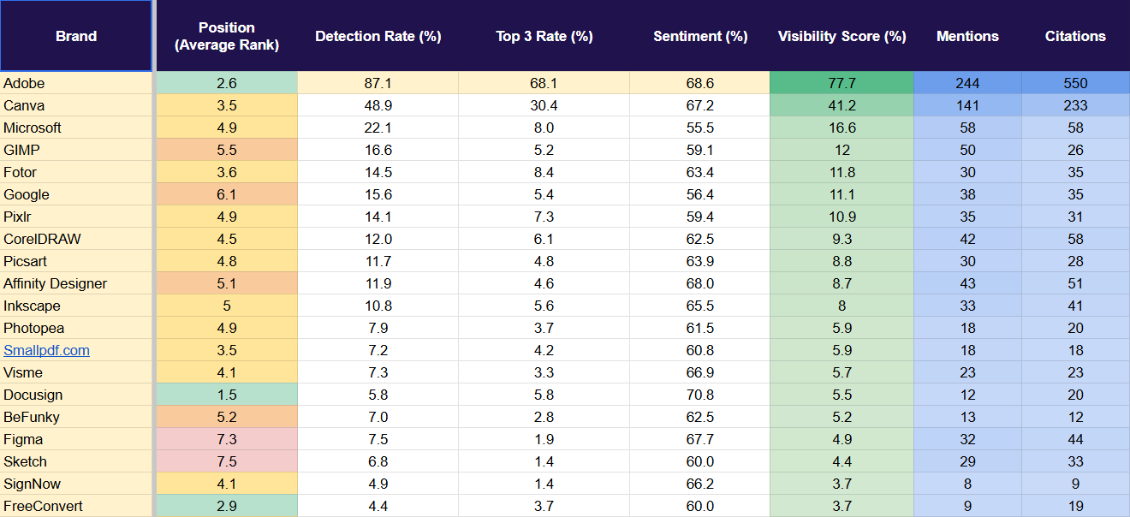The height and width of the screenshot is (517, 1130).
Task: Click Docusign's 70.8 sentiment cell
Action: 699,395
